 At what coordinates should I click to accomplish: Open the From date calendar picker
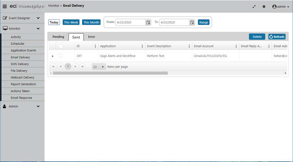(148, 22)
